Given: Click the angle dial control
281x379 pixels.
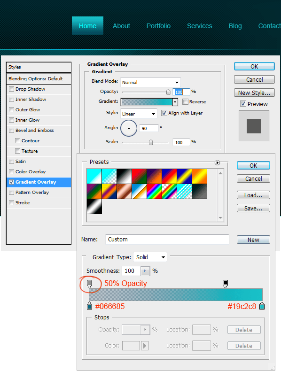Looking at the screenshot, I should point(129,128).
